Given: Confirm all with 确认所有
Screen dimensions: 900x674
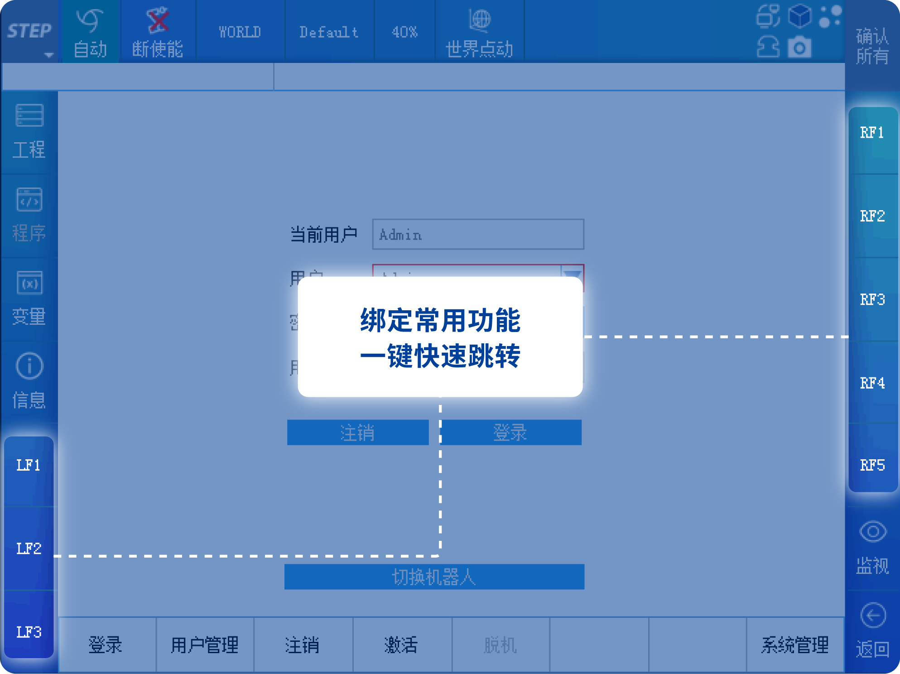Looking at the screenshot, I should [872, 46].
